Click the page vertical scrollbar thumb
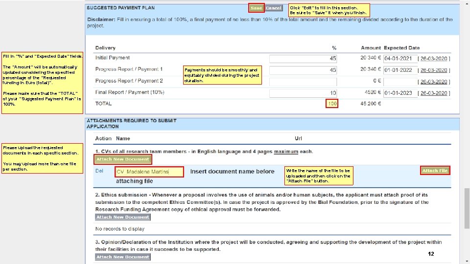The height and width of the screenshot is (264, 470). point(467,208)
